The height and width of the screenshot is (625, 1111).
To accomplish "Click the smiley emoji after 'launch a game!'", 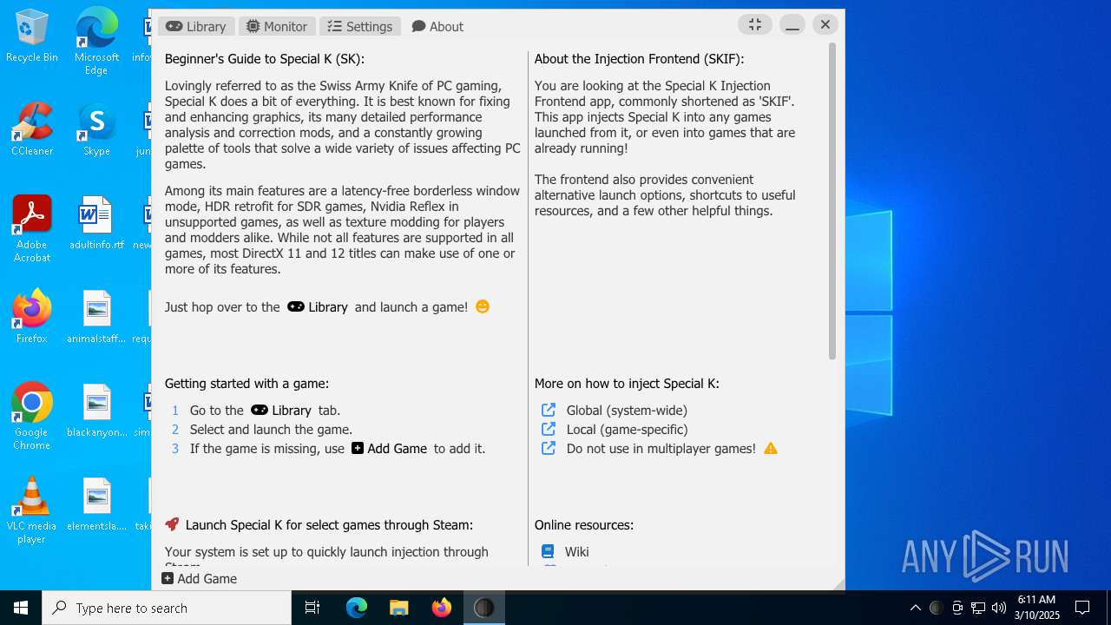I will pos(483,306).
